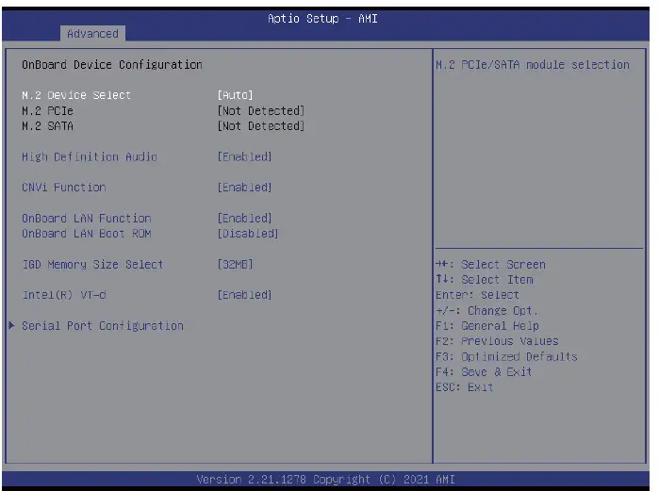Toggle High Definition Audio [Enabled] value
The width and height of the screenshot is (659, 491).
coord(244,156)
